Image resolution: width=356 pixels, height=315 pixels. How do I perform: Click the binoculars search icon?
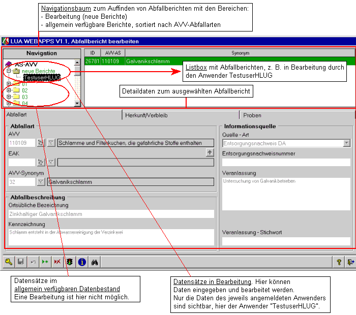[x=94, y=262]
